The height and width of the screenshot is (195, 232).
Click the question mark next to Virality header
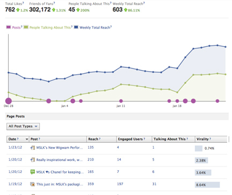(210, 139)
